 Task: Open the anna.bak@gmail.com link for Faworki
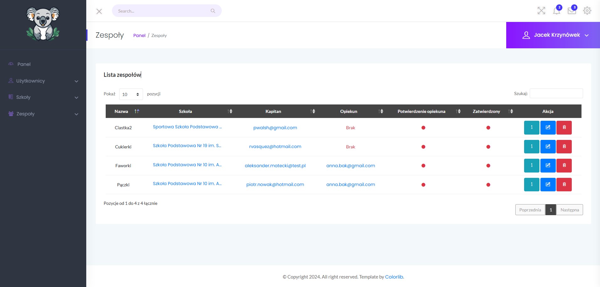point(351,166)
